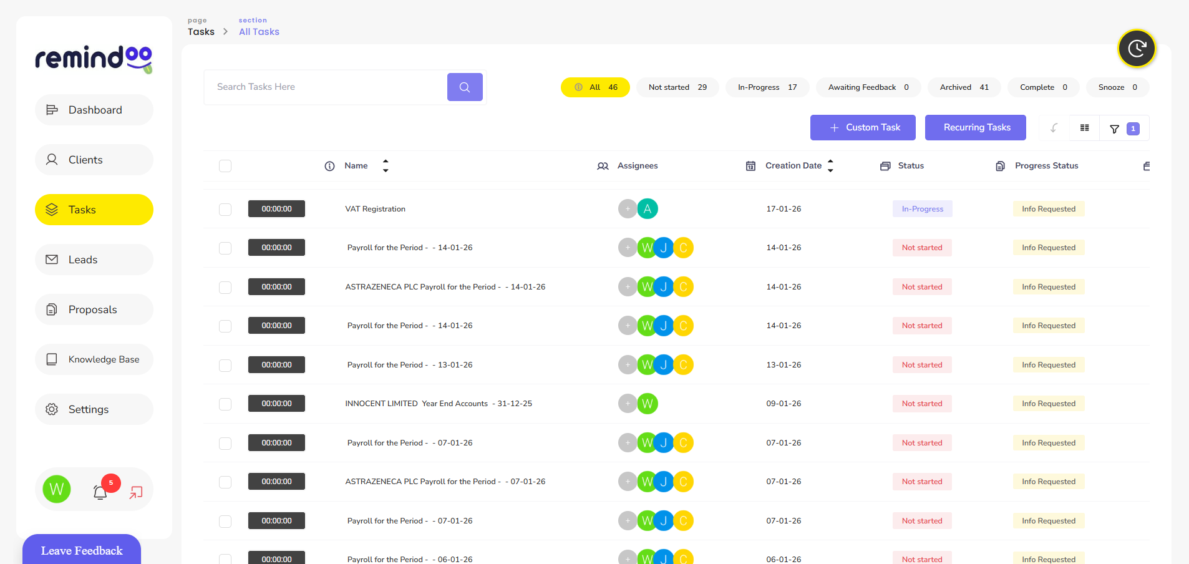
Task: Select the INNOCENT LIMITED task checkbox
Action: pyautogui.click(x=225, y=404)
